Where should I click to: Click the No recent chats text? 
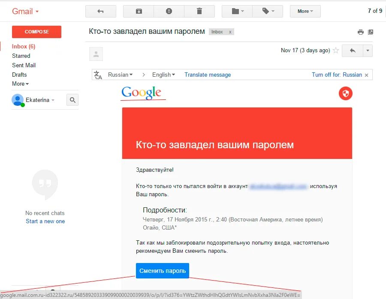pyautogui.click(x=45, y=213)
